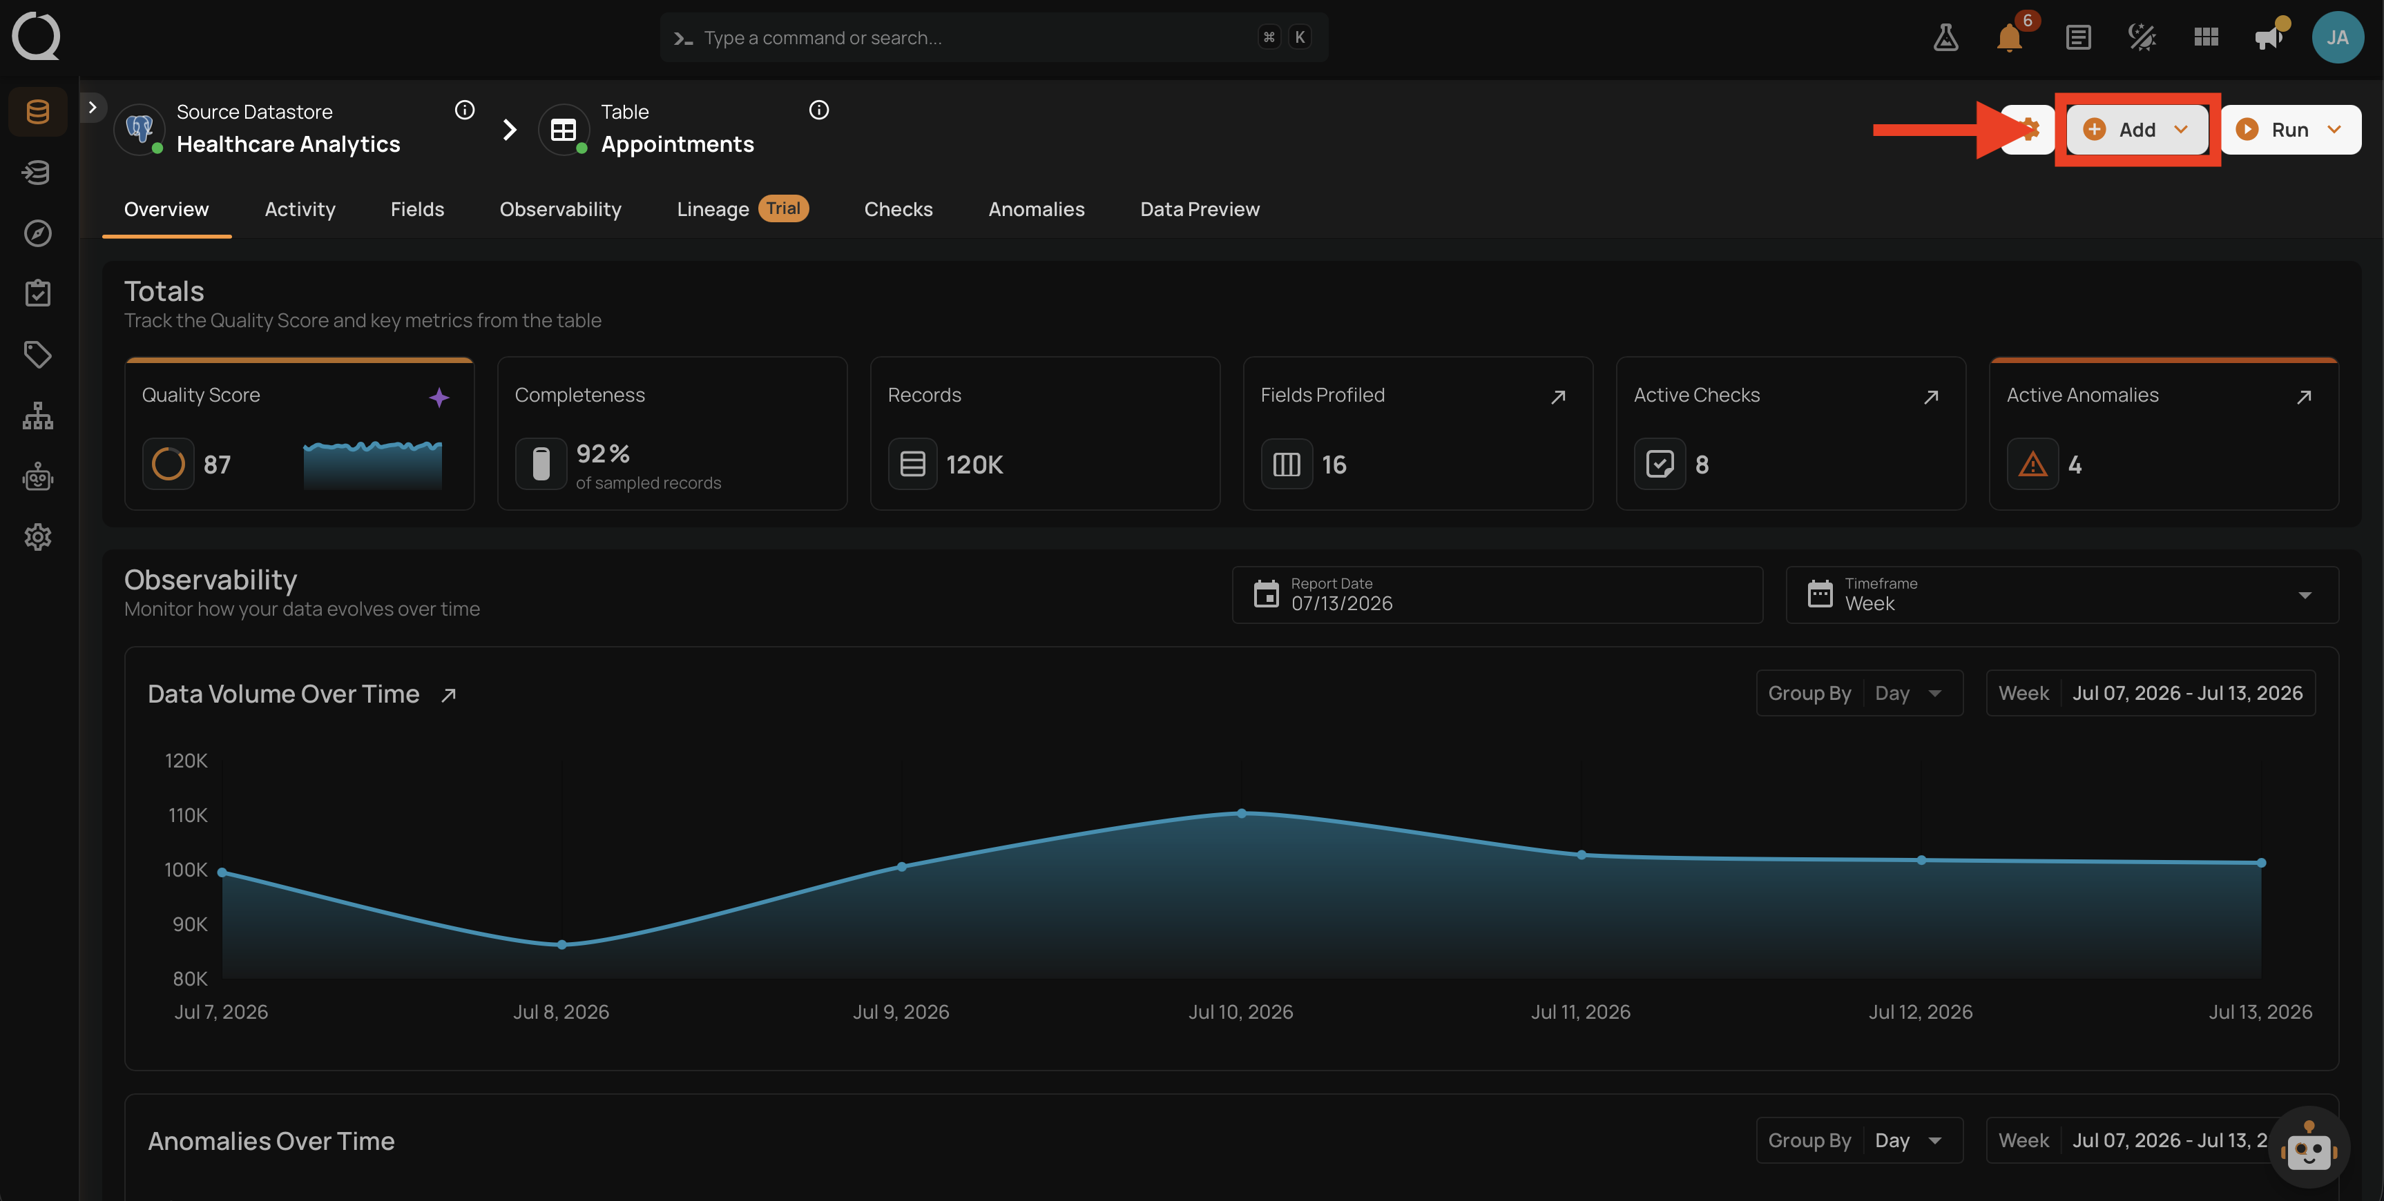Open Fields Profiled arrow link

[x=1559, y=397]
